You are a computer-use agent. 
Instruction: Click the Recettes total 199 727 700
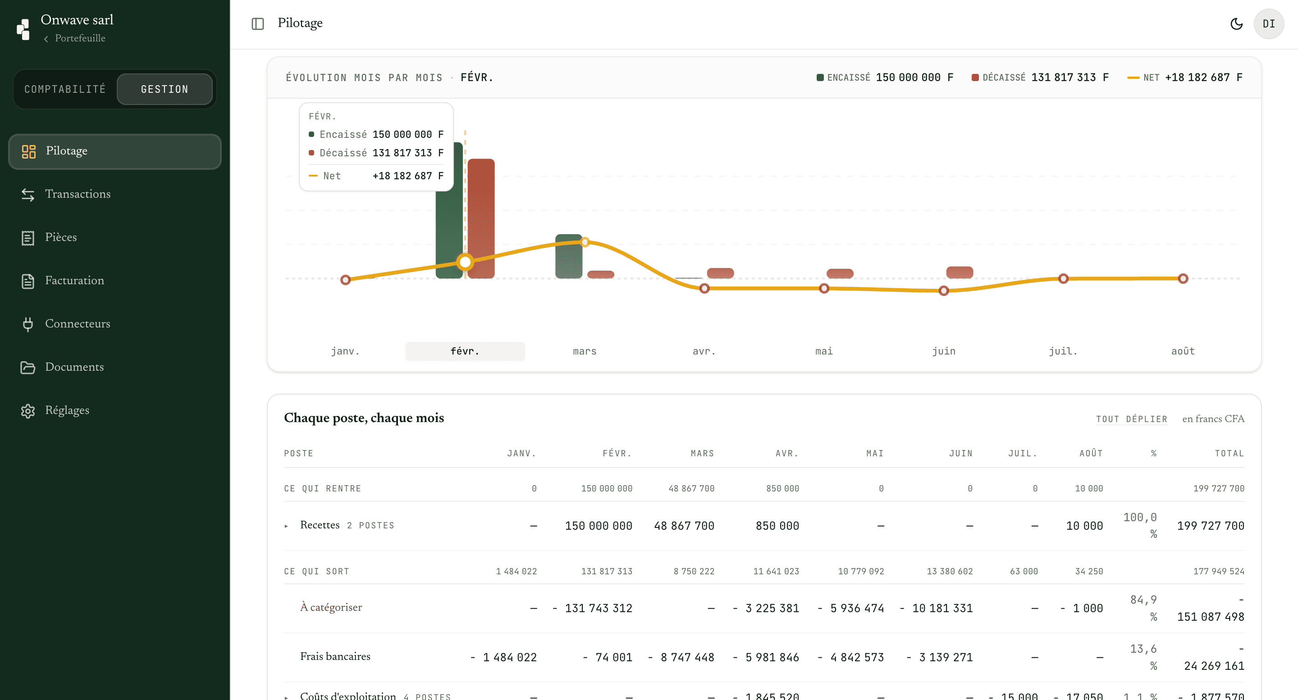[1210, 526]
